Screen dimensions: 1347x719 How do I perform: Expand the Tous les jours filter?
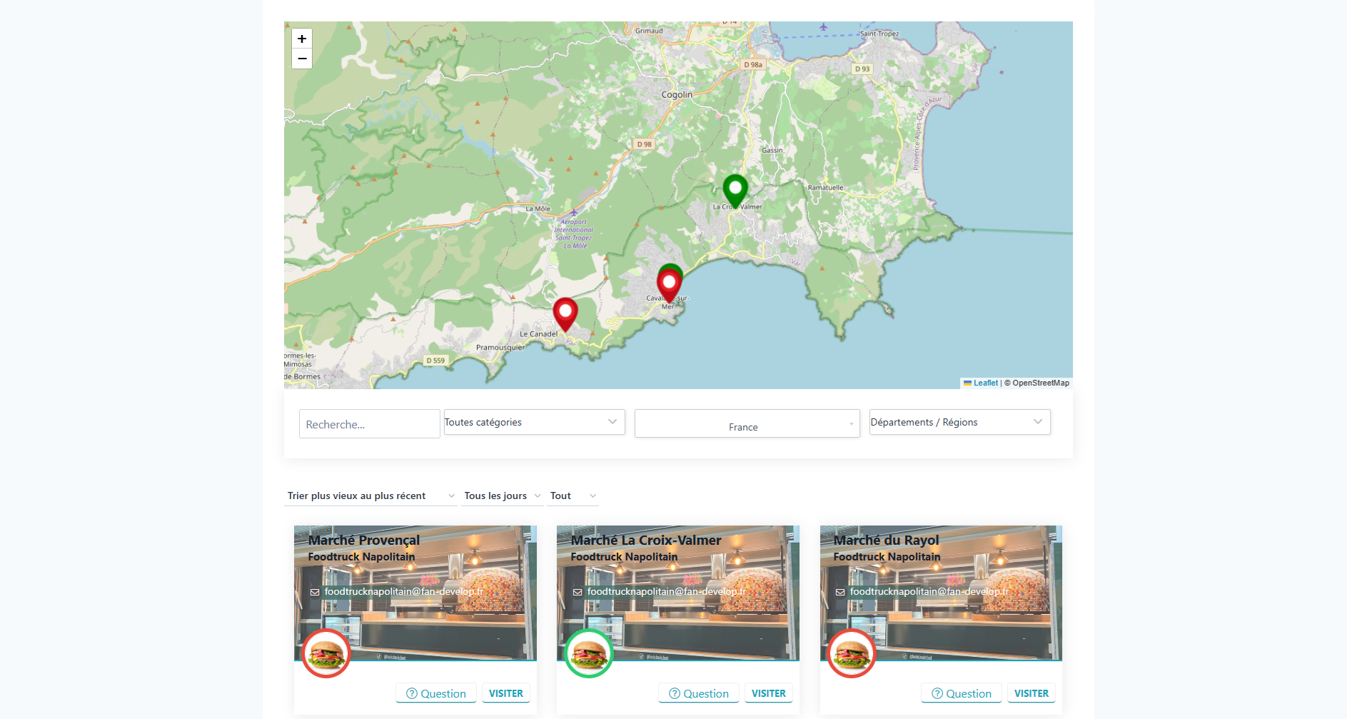pos(502,496)
